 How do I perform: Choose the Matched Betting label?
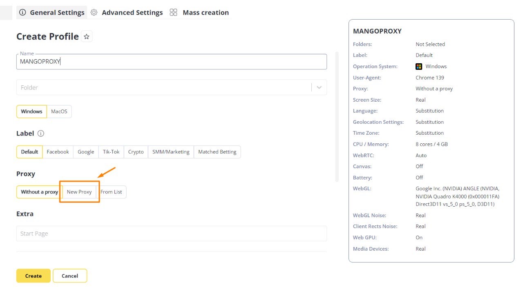pos(217,152)
